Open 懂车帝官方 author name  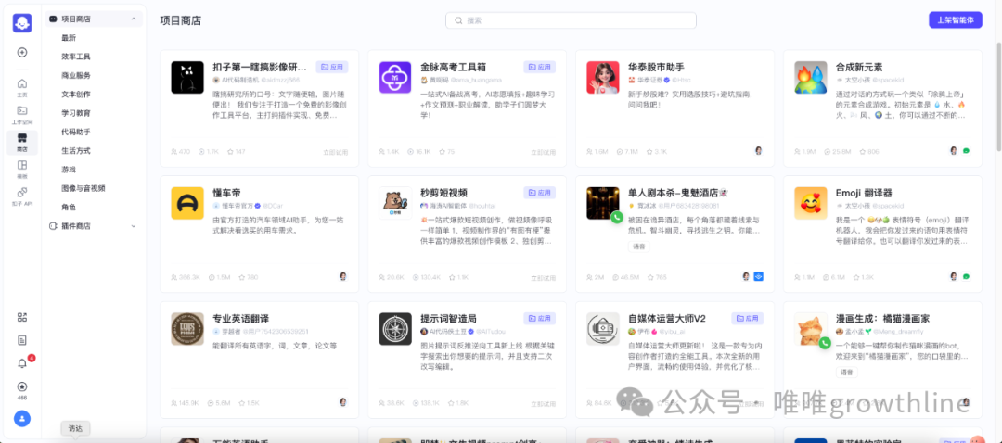(238, 206)
